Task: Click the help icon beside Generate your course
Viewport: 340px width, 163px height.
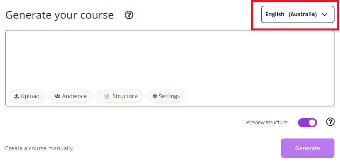Action: [129, 15]
